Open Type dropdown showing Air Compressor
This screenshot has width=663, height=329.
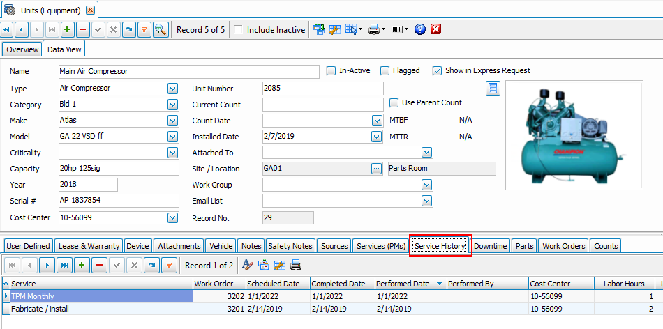click(x=172, y=89)
